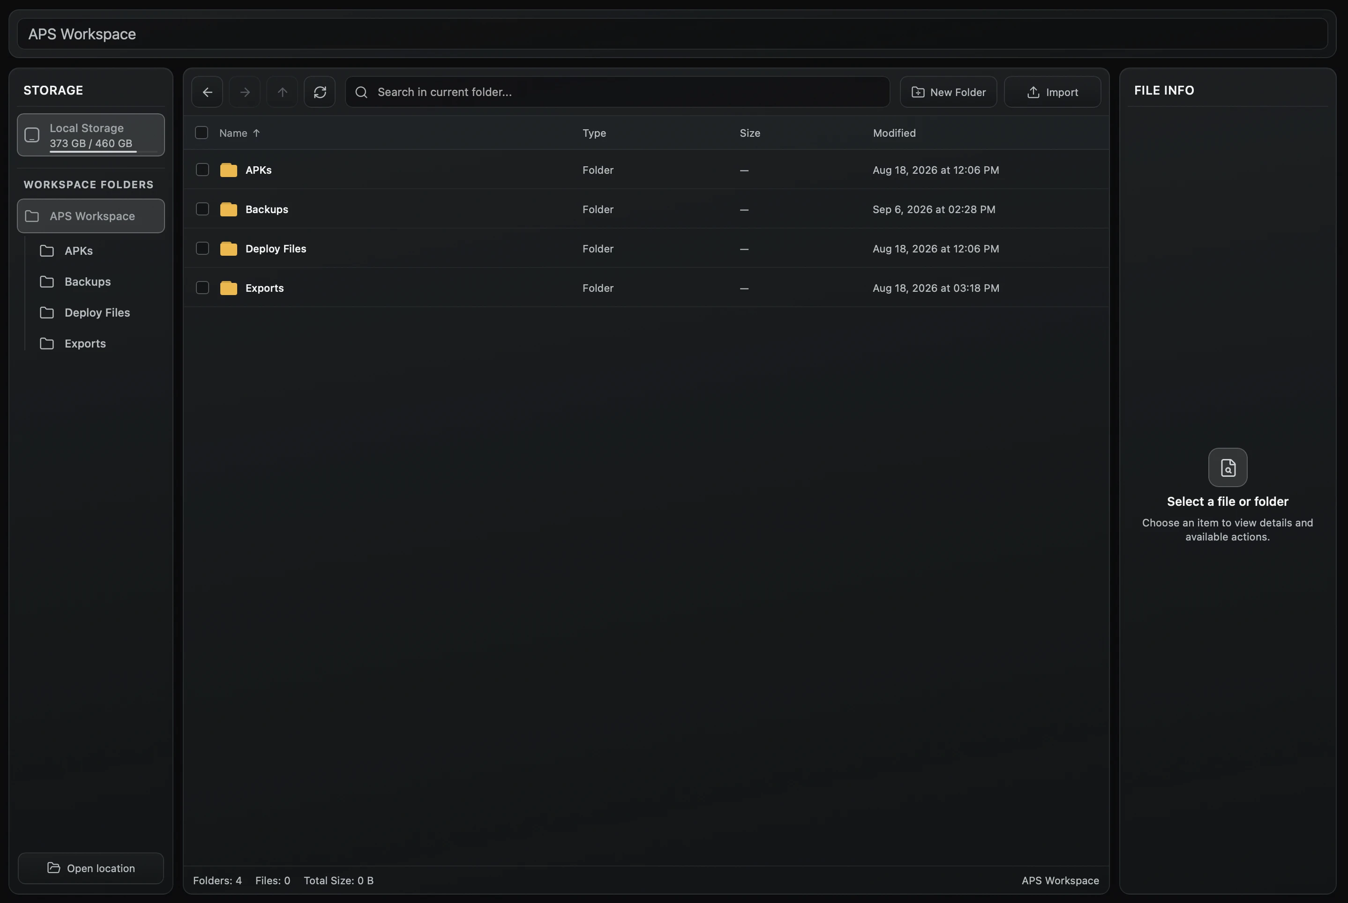Click the Name column sort arrow
Image resolution: width=1348 pixels, height=903 pixels.
(256, 133)
